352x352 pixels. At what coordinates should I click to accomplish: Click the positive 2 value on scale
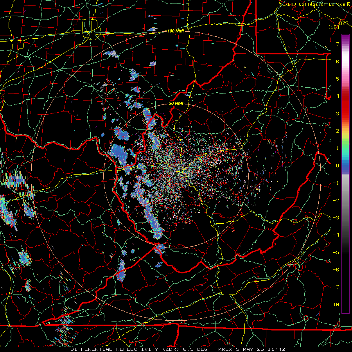tap(338, 131)
